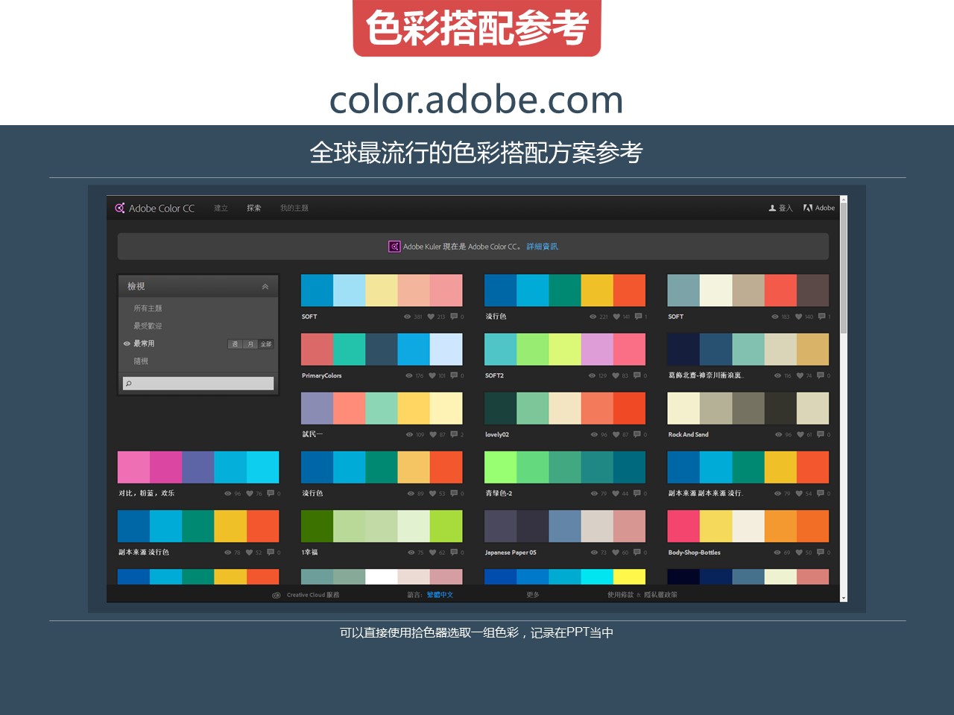Viewport: 954px width, 715px height.
Task: Select the 全部 (all) time filter
Action: pyautogui.click(x=266, y=344)
